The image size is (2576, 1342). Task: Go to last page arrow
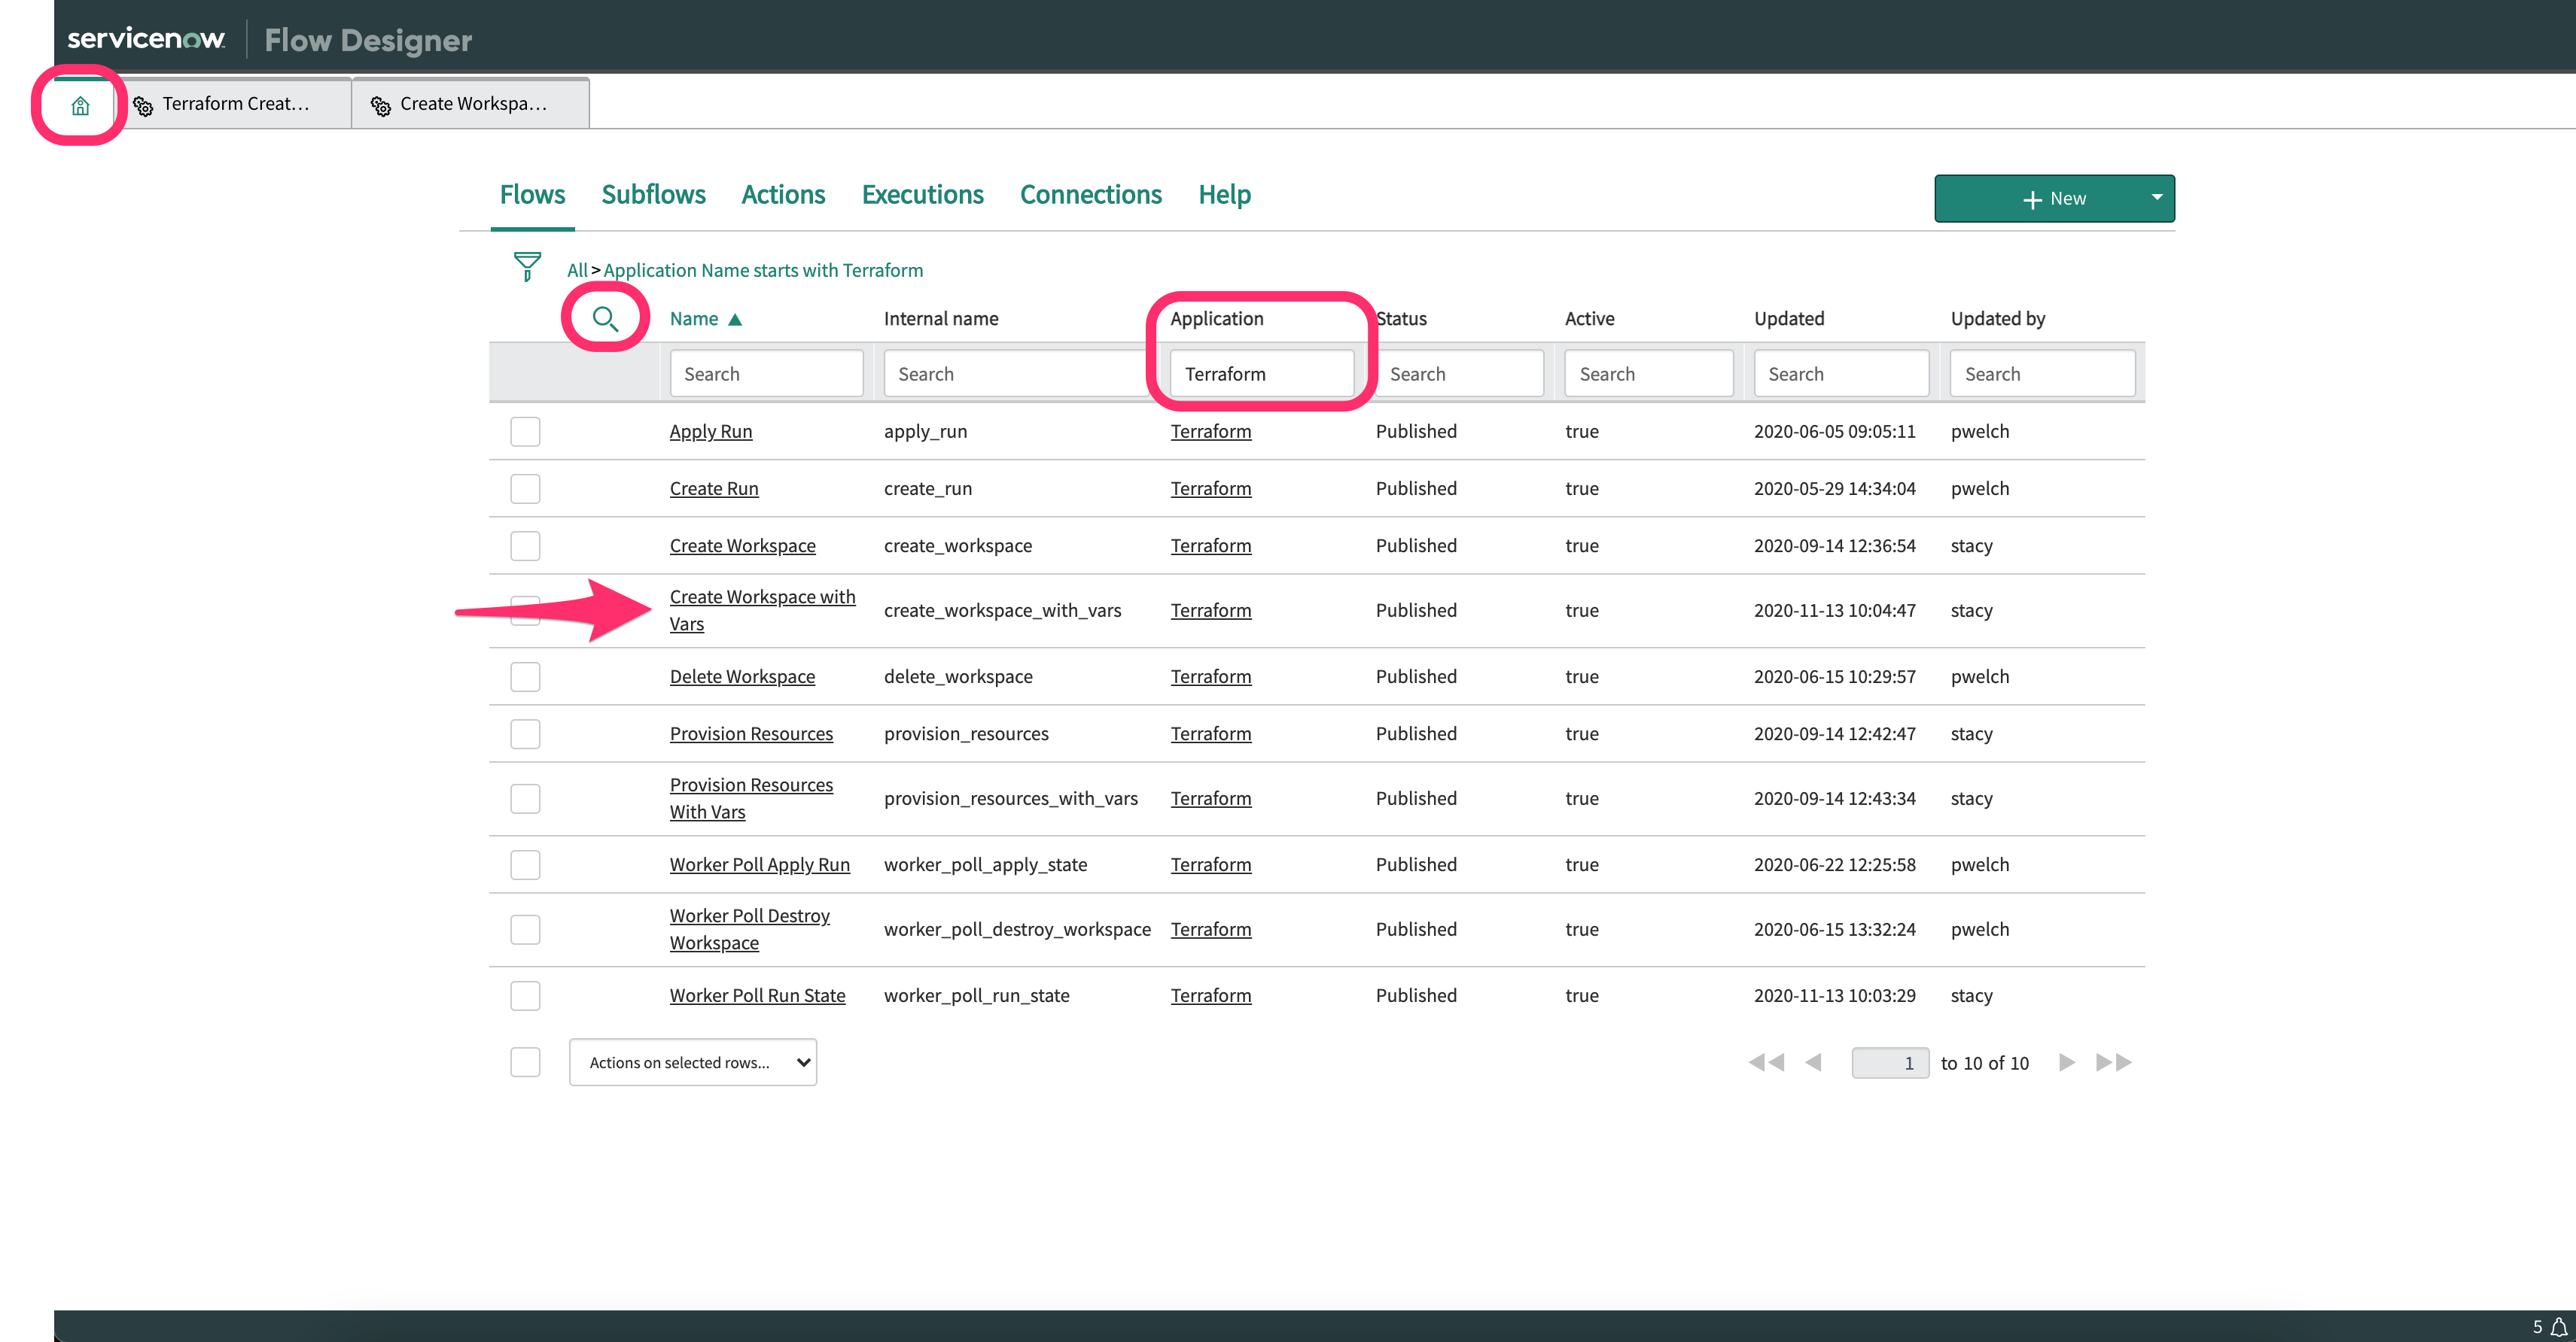[x=2114, y=1062]
